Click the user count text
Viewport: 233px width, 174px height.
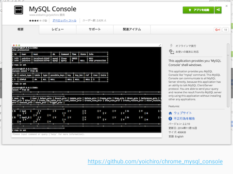pos(94,20)
